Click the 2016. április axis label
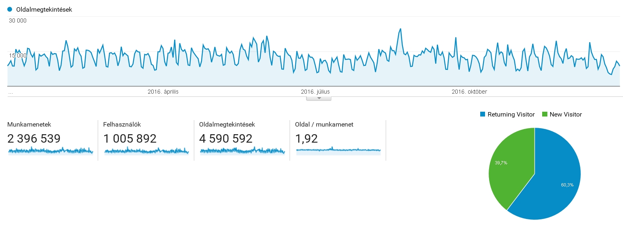Image resolution: width=623 pixels, height=227 pixels. click(163, 92)
